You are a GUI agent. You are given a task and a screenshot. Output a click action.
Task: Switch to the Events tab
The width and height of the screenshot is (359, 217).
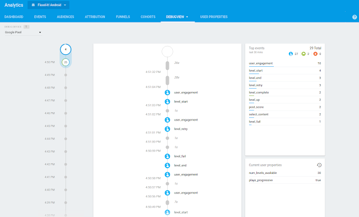pyautogui.click(x=40, y=17)
